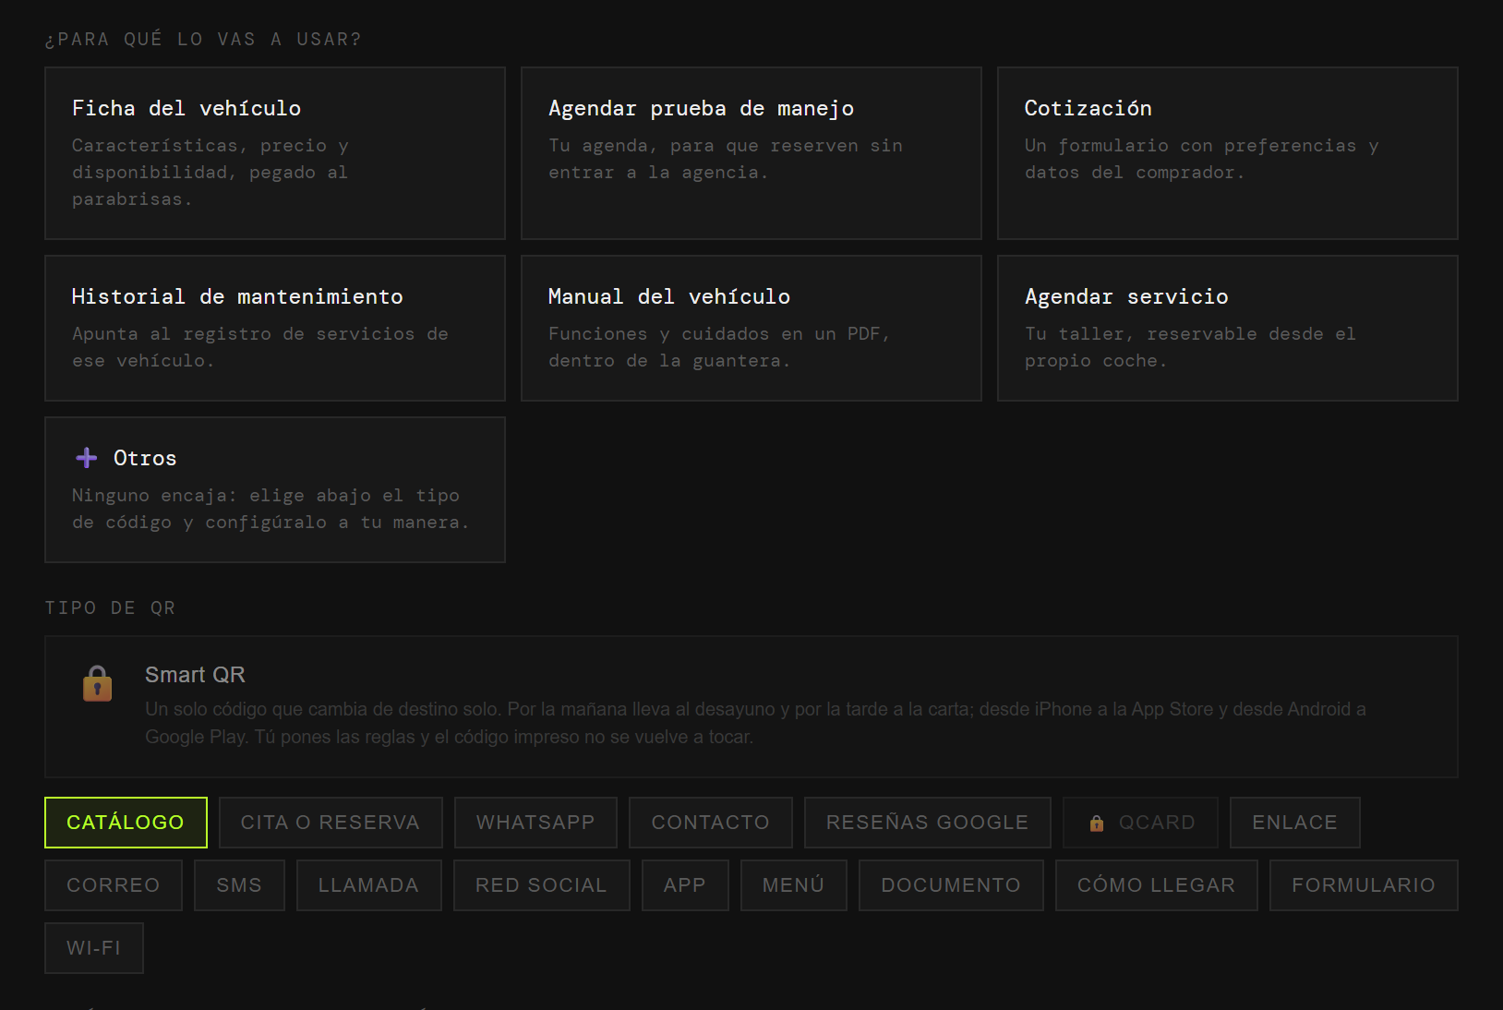This screenshot has height=1010, width=1503.
Task: Choose the Agendar prueba de manejo card
Action: point(751,153)
